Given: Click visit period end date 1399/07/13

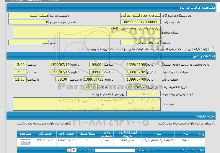Looking at the screenshot, I should point(94,79).
